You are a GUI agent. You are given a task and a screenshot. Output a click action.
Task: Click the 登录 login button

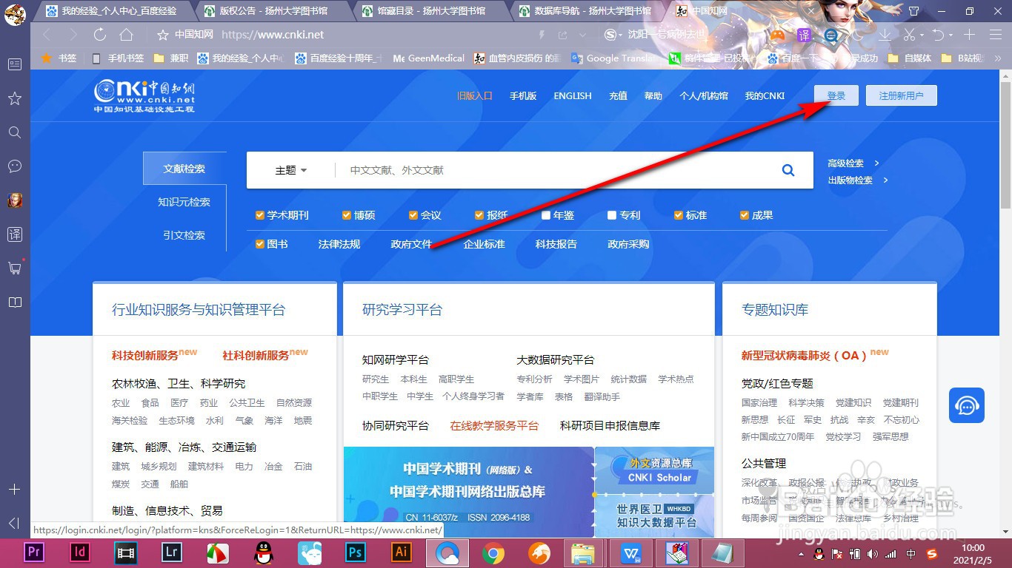tap(836, 95)
